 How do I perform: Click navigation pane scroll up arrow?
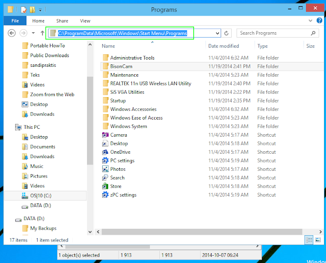pyautogui.click(x=90, y=44)
